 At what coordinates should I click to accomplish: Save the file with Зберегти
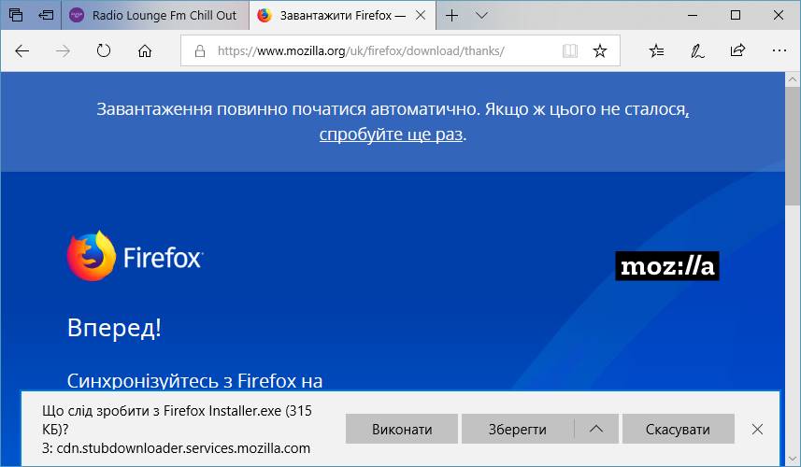pyautogui.click(x=518, y=430)
